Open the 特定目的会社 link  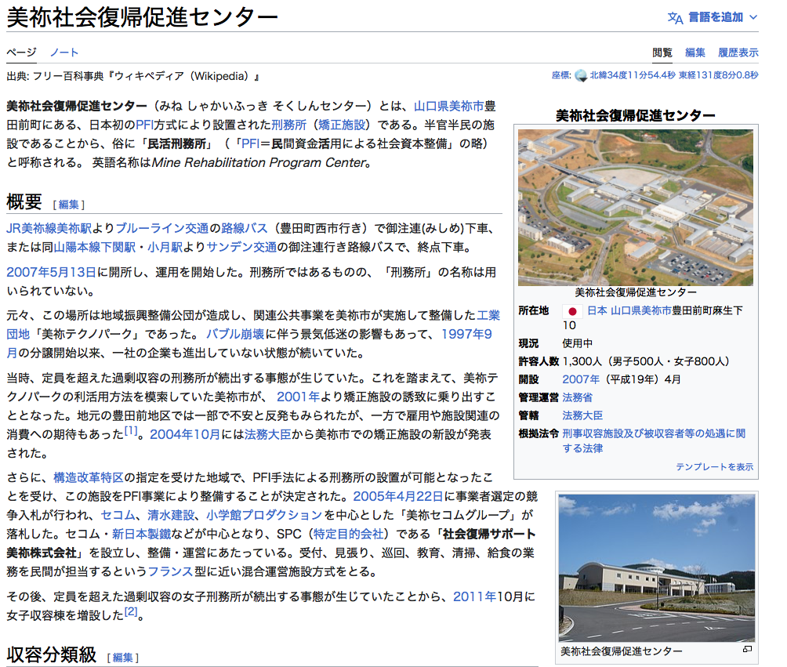point(348,535)
